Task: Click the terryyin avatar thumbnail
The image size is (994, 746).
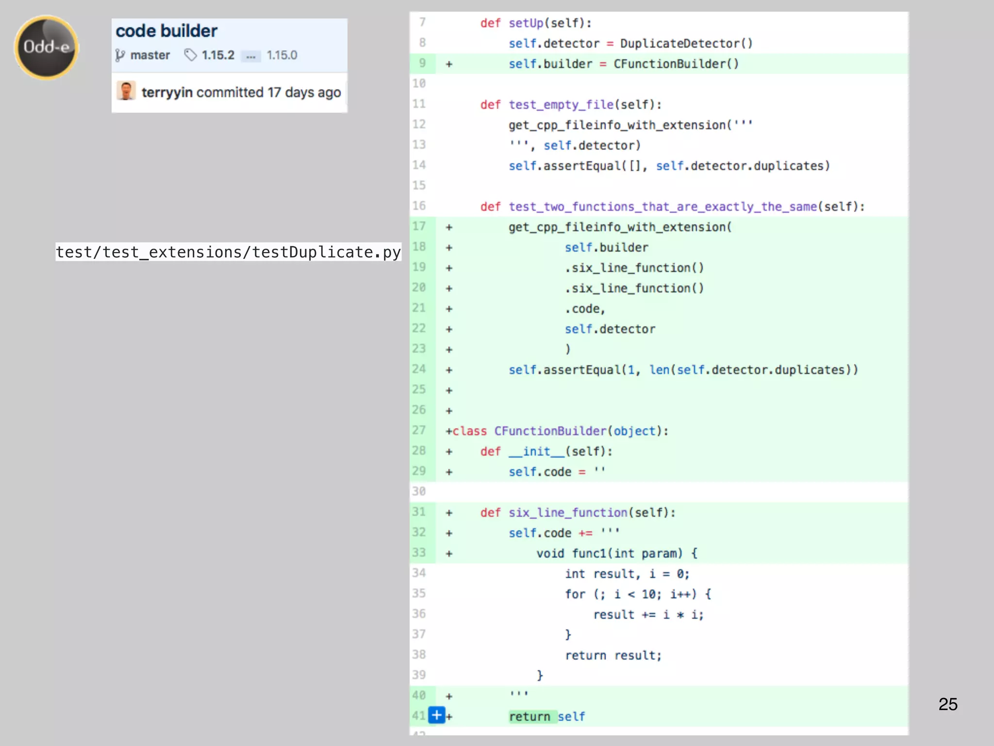Action: point(126,91)
